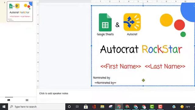The height and width of the screenshot is (110, 195).
Task: Select slide 1 thumbnail in filmstrip
Action: click(20, 12)
